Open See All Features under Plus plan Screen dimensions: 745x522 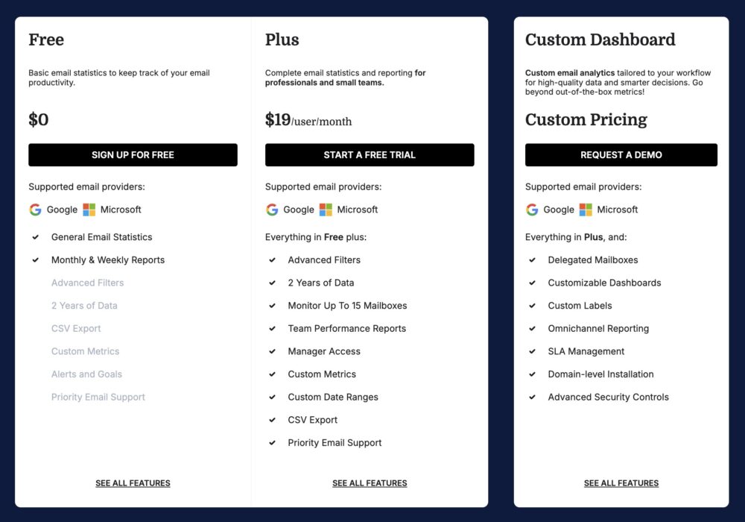coord(370,483)
